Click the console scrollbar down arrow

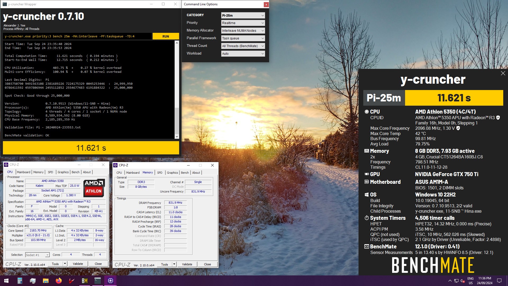[x=177, y=137]
